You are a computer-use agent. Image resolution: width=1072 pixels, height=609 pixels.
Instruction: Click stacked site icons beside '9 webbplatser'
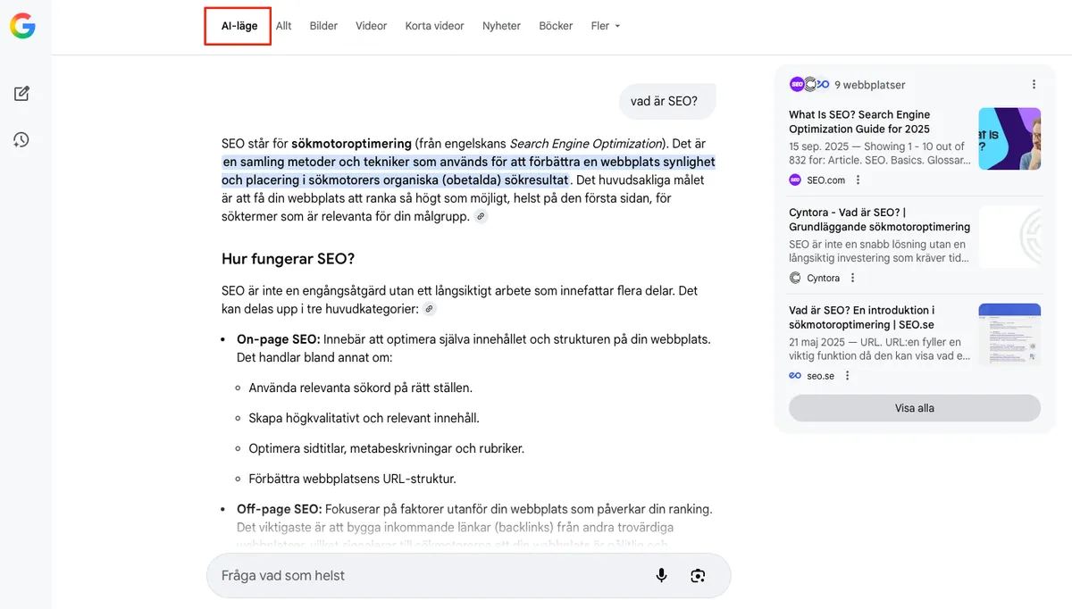(809, 85)
